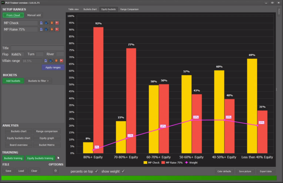Viewport: 283px width, 183px height.
Task: Toggle the 'percents on top' checkbox
Action: [x=96, y=171]
